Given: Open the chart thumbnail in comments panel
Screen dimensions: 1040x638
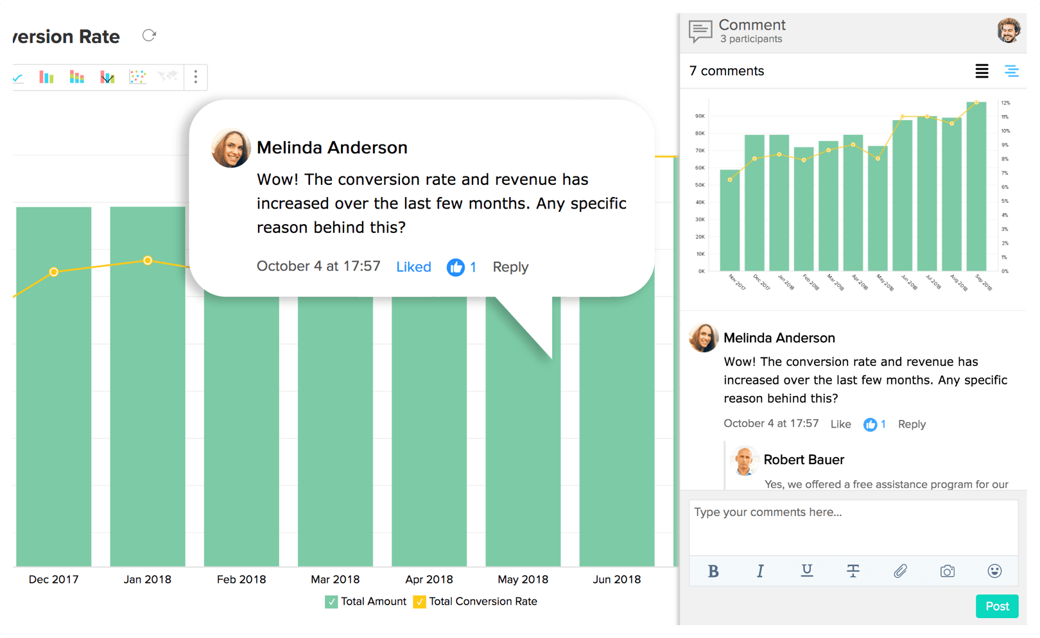Looking at the screenshot, I should click(x=853, y=193).
